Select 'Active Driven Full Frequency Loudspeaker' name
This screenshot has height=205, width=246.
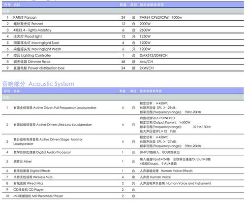click(55, 108)
